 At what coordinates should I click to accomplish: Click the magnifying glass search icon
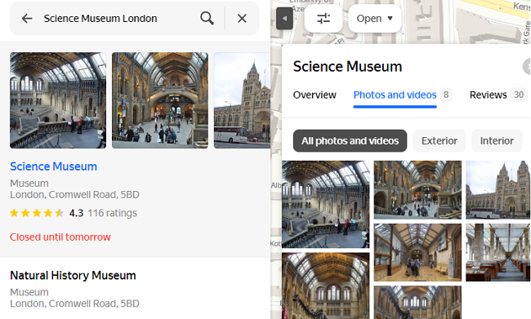click(x=207, y=18)
